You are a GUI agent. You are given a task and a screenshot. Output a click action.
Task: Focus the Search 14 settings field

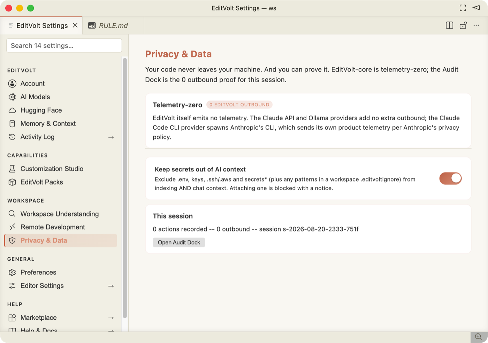point(64,46)
